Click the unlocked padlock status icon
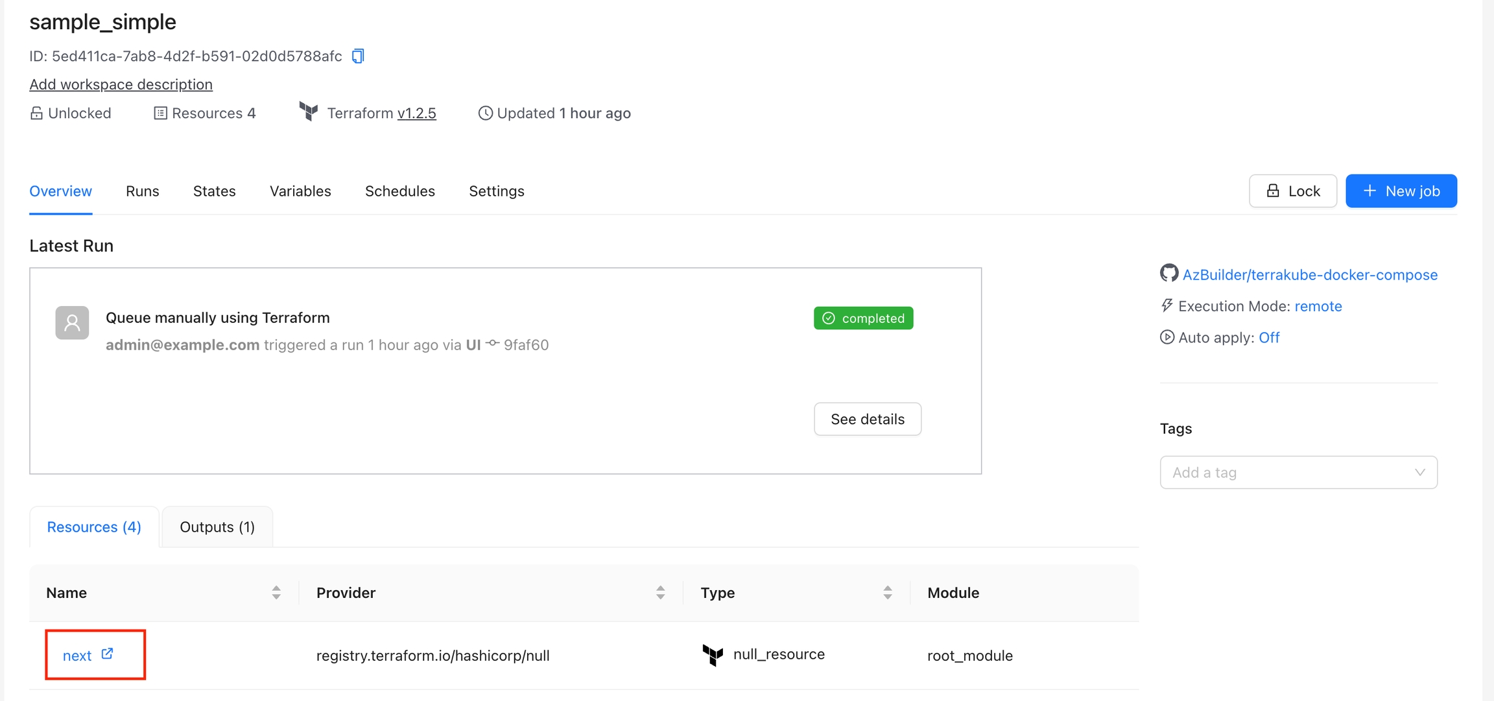This screenshot has height=701, width=1494. point(36,113)
